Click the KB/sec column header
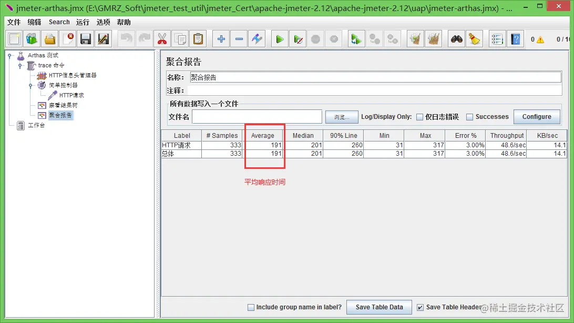Image resolution: width=574 pixels, height=323 pixels. (x=547, y=136)
